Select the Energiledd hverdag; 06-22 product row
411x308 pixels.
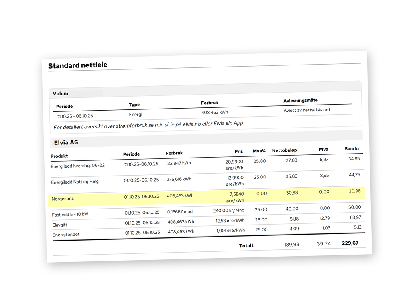pyautogui.click(x=77, y=166)
